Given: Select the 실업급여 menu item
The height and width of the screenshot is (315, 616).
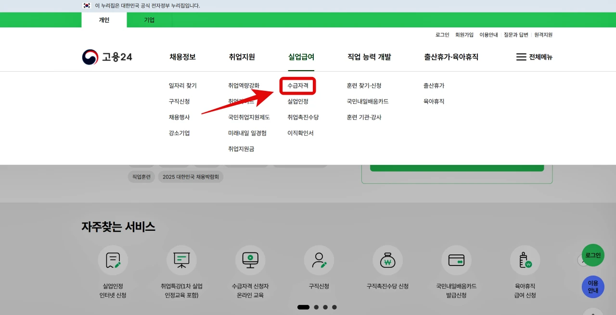Looking at the screenshot, I should [x=302, y=57].
